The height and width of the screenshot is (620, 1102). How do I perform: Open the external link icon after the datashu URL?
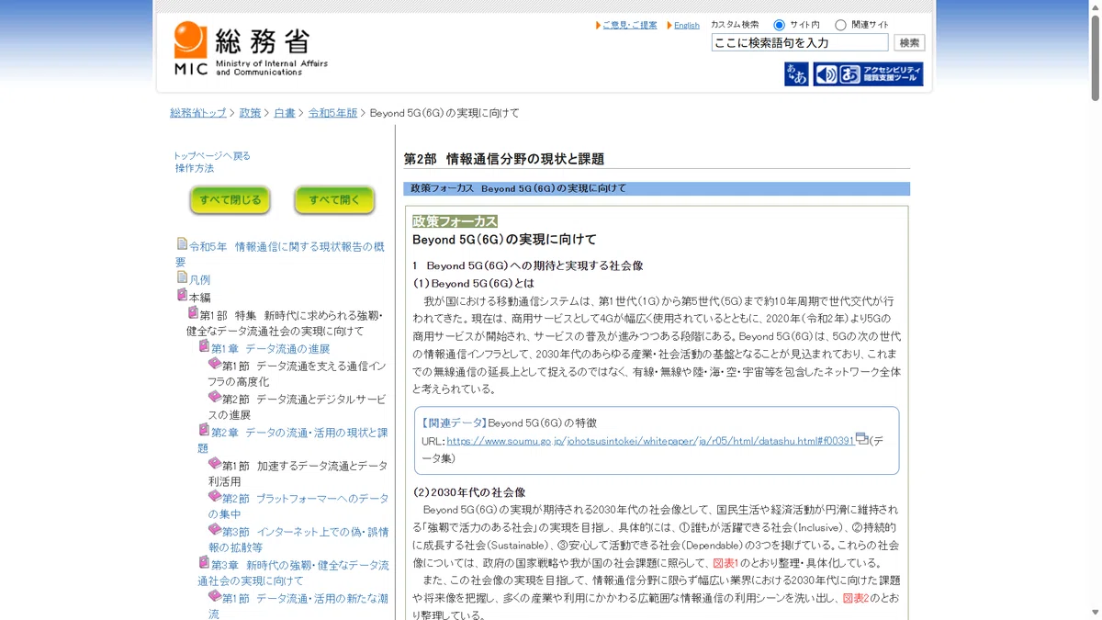coord(861,439)
